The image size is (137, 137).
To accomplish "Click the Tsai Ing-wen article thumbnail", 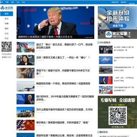I will (25, 60).
